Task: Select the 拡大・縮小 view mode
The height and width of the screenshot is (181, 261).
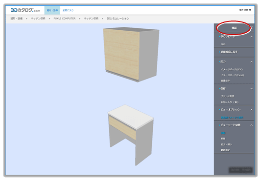Action: [226, 144]
